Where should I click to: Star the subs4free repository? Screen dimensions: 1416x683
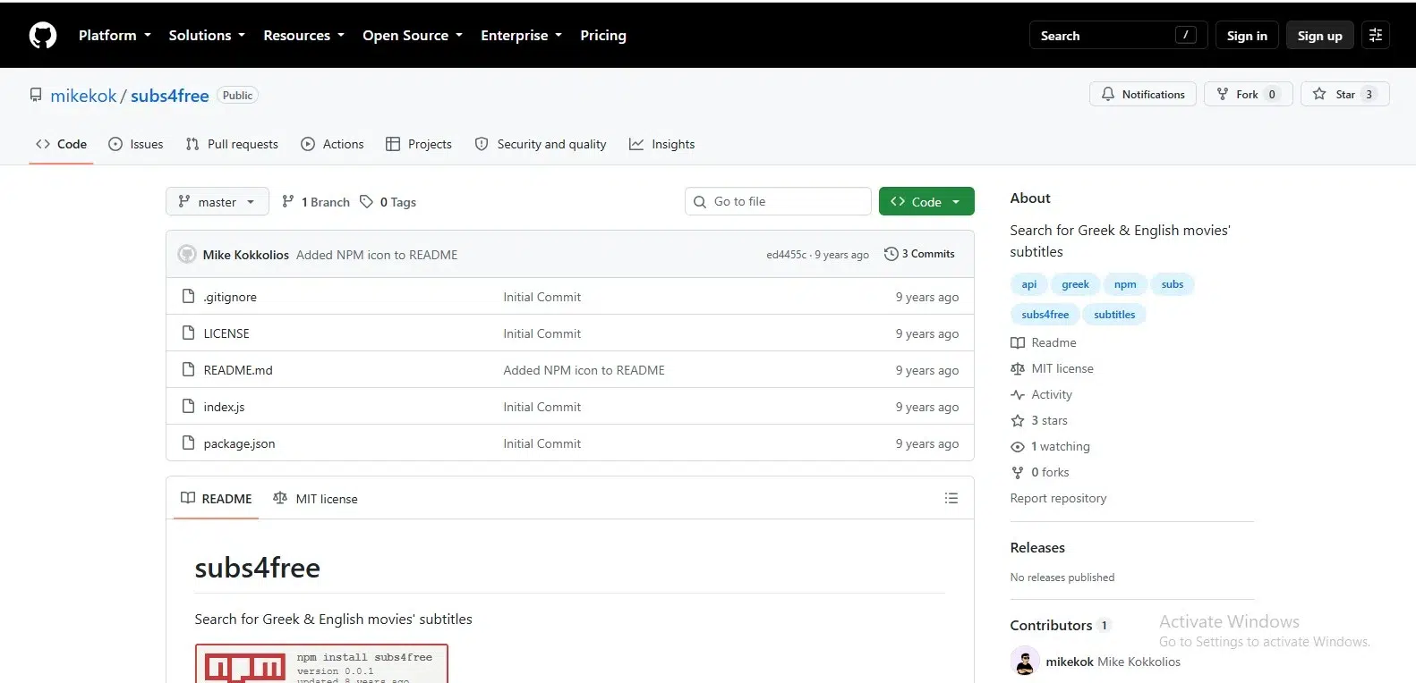point(1345,94)
